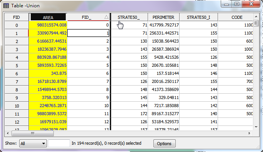263x152 pixels.
Task: Click the records count status text
Action: pyautogui.click(x=107, y=143)
